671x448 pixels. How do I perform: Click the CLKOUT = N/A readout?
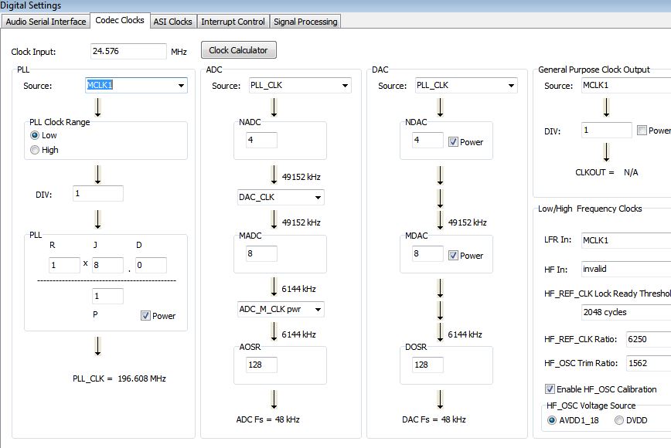606,172
